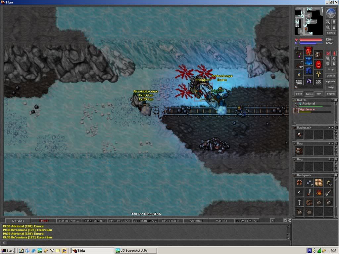The height and width of the screenshot is (254, 339).
Task: Open UO Screenshot Utility from taskbar
Action: (x=136, y=251)
